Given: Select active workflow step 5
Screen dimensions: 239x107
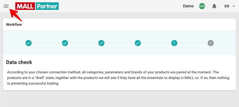Looking at the screenshot, I should tap(174, 43).
